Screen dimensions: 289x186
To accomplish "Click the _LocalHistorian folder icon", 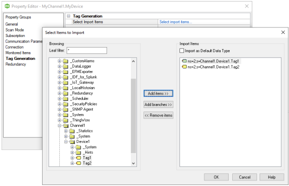I will coord(65,88).
